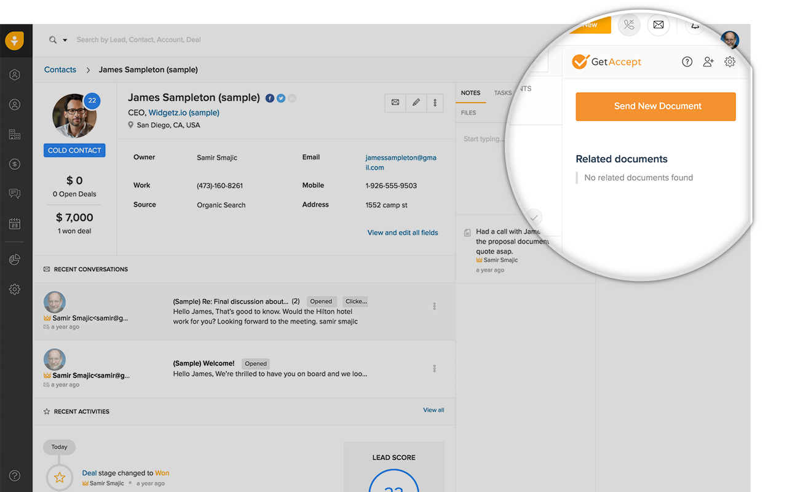This screenshot has width=787, height=492.
Task: Click the Start typing note field
Action: pyautogui.click(x=483, y=139)
